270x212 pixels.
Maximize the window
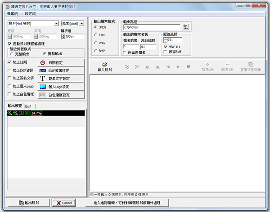point(248,5)
